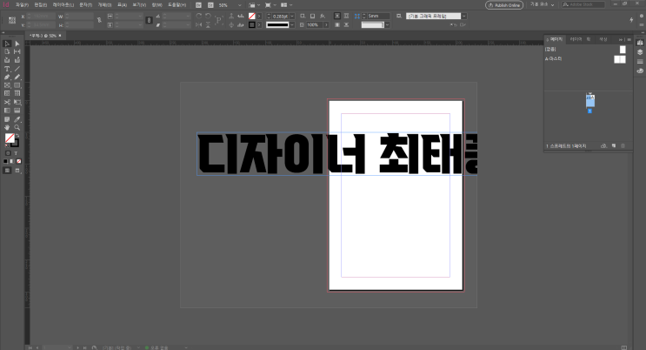Screen dimensions: 646x350
Task: Select the Selection tool (black arrow)
Action: coord(7,44)
